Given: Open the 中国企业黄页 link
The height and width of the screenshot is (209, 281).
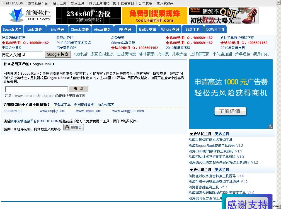Looking at the screenshot, I should click(x=12, y=48).
